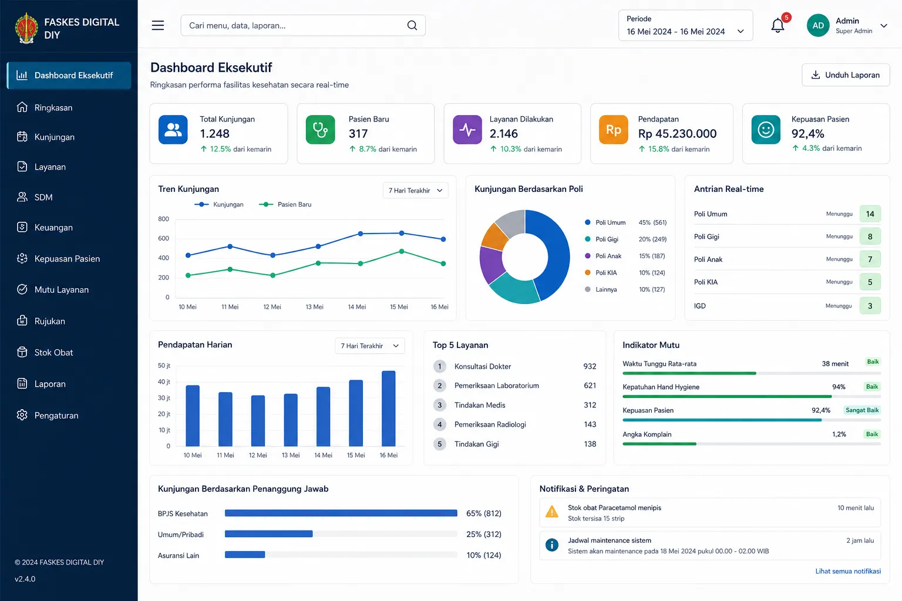
Task: Open the Jadwal maintenance sistem notification
Action: (710, 546)
